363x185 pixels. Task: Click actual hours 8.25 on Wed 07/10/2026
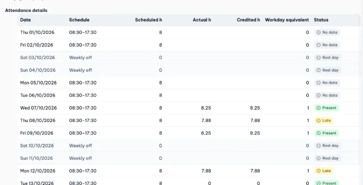(206, 108)
